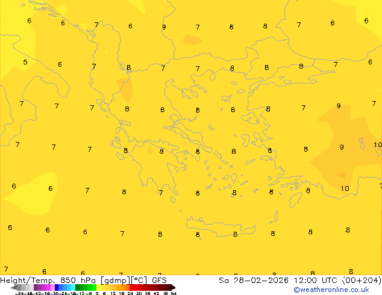The image size is (382, 295).
Task: Click the dark green segment of the color legend
Action: [77, 287]
